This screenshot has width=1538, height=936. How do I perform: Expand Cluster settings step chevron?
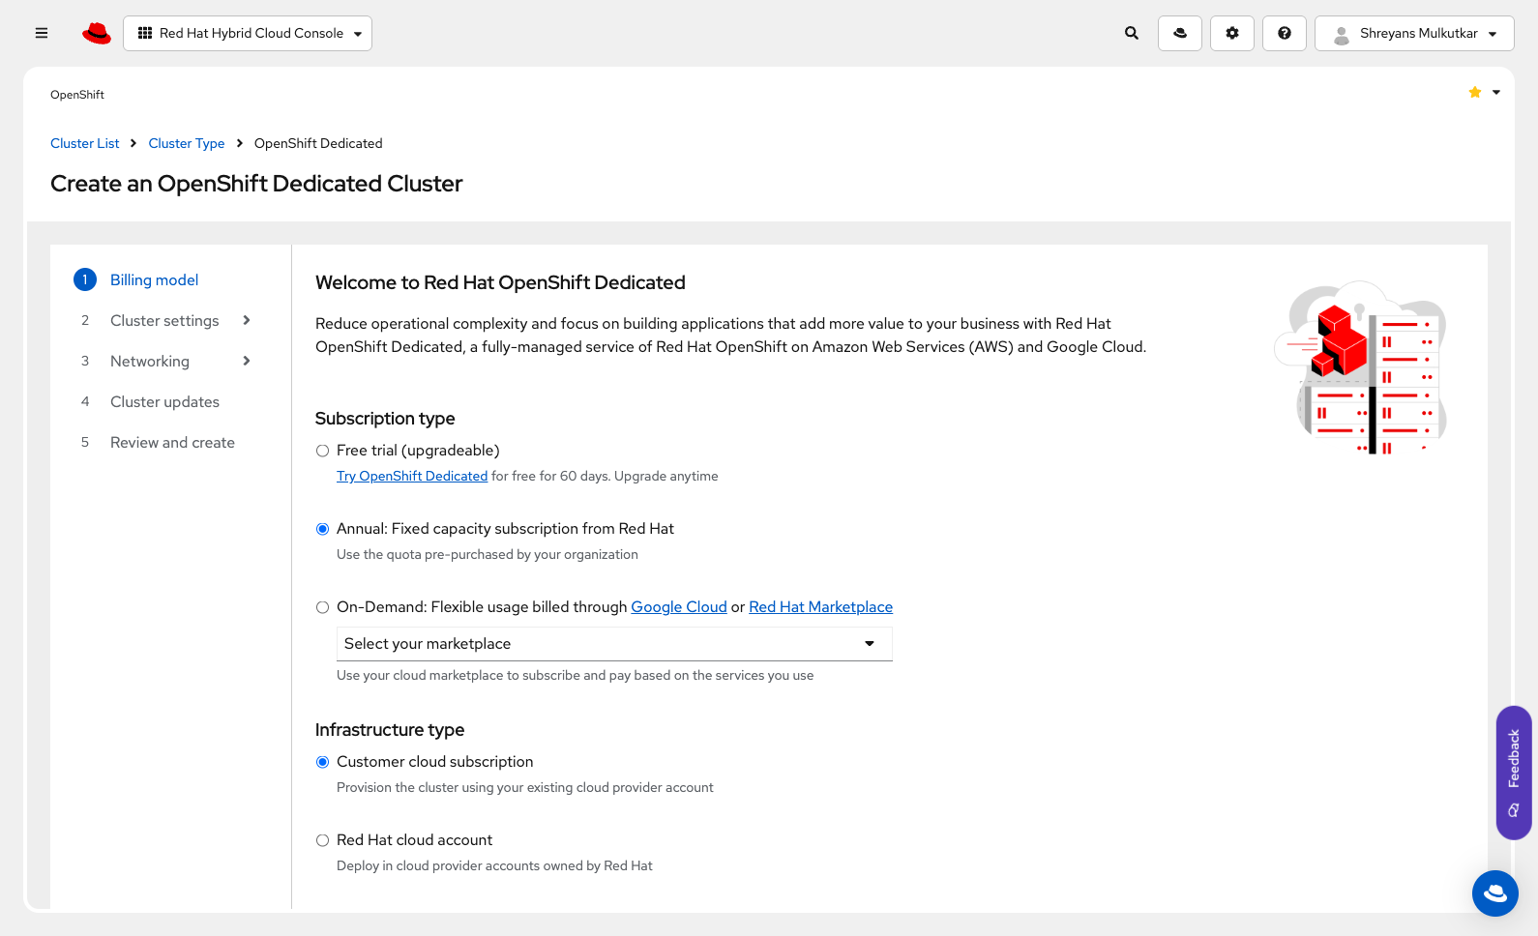(x=247, y=320)
